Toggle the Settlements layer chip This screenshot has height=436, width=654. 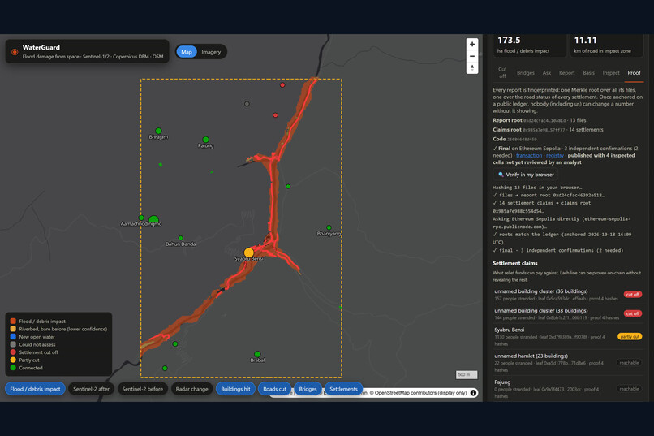point(344,389)
